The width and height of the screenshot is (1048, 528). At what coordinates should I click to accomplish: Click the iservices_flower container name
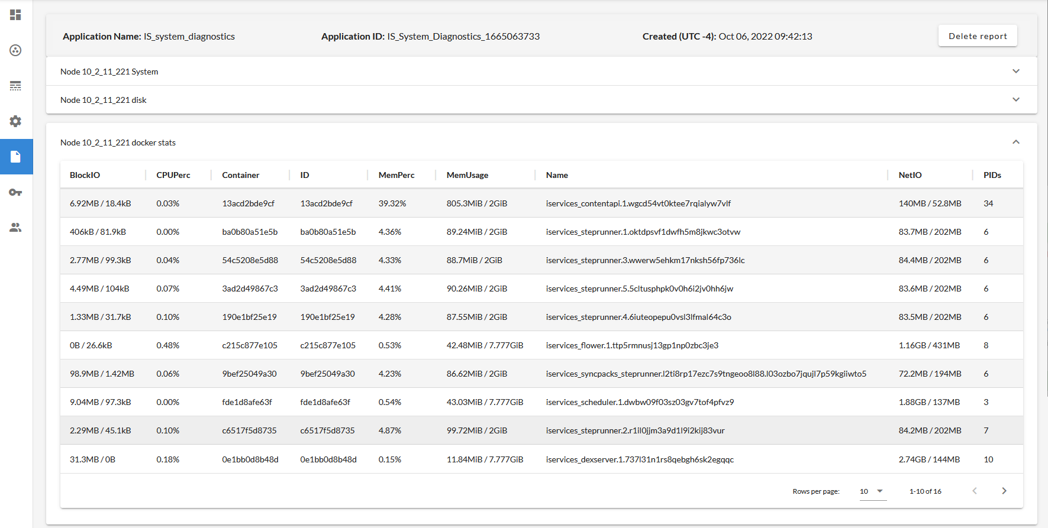631,345
